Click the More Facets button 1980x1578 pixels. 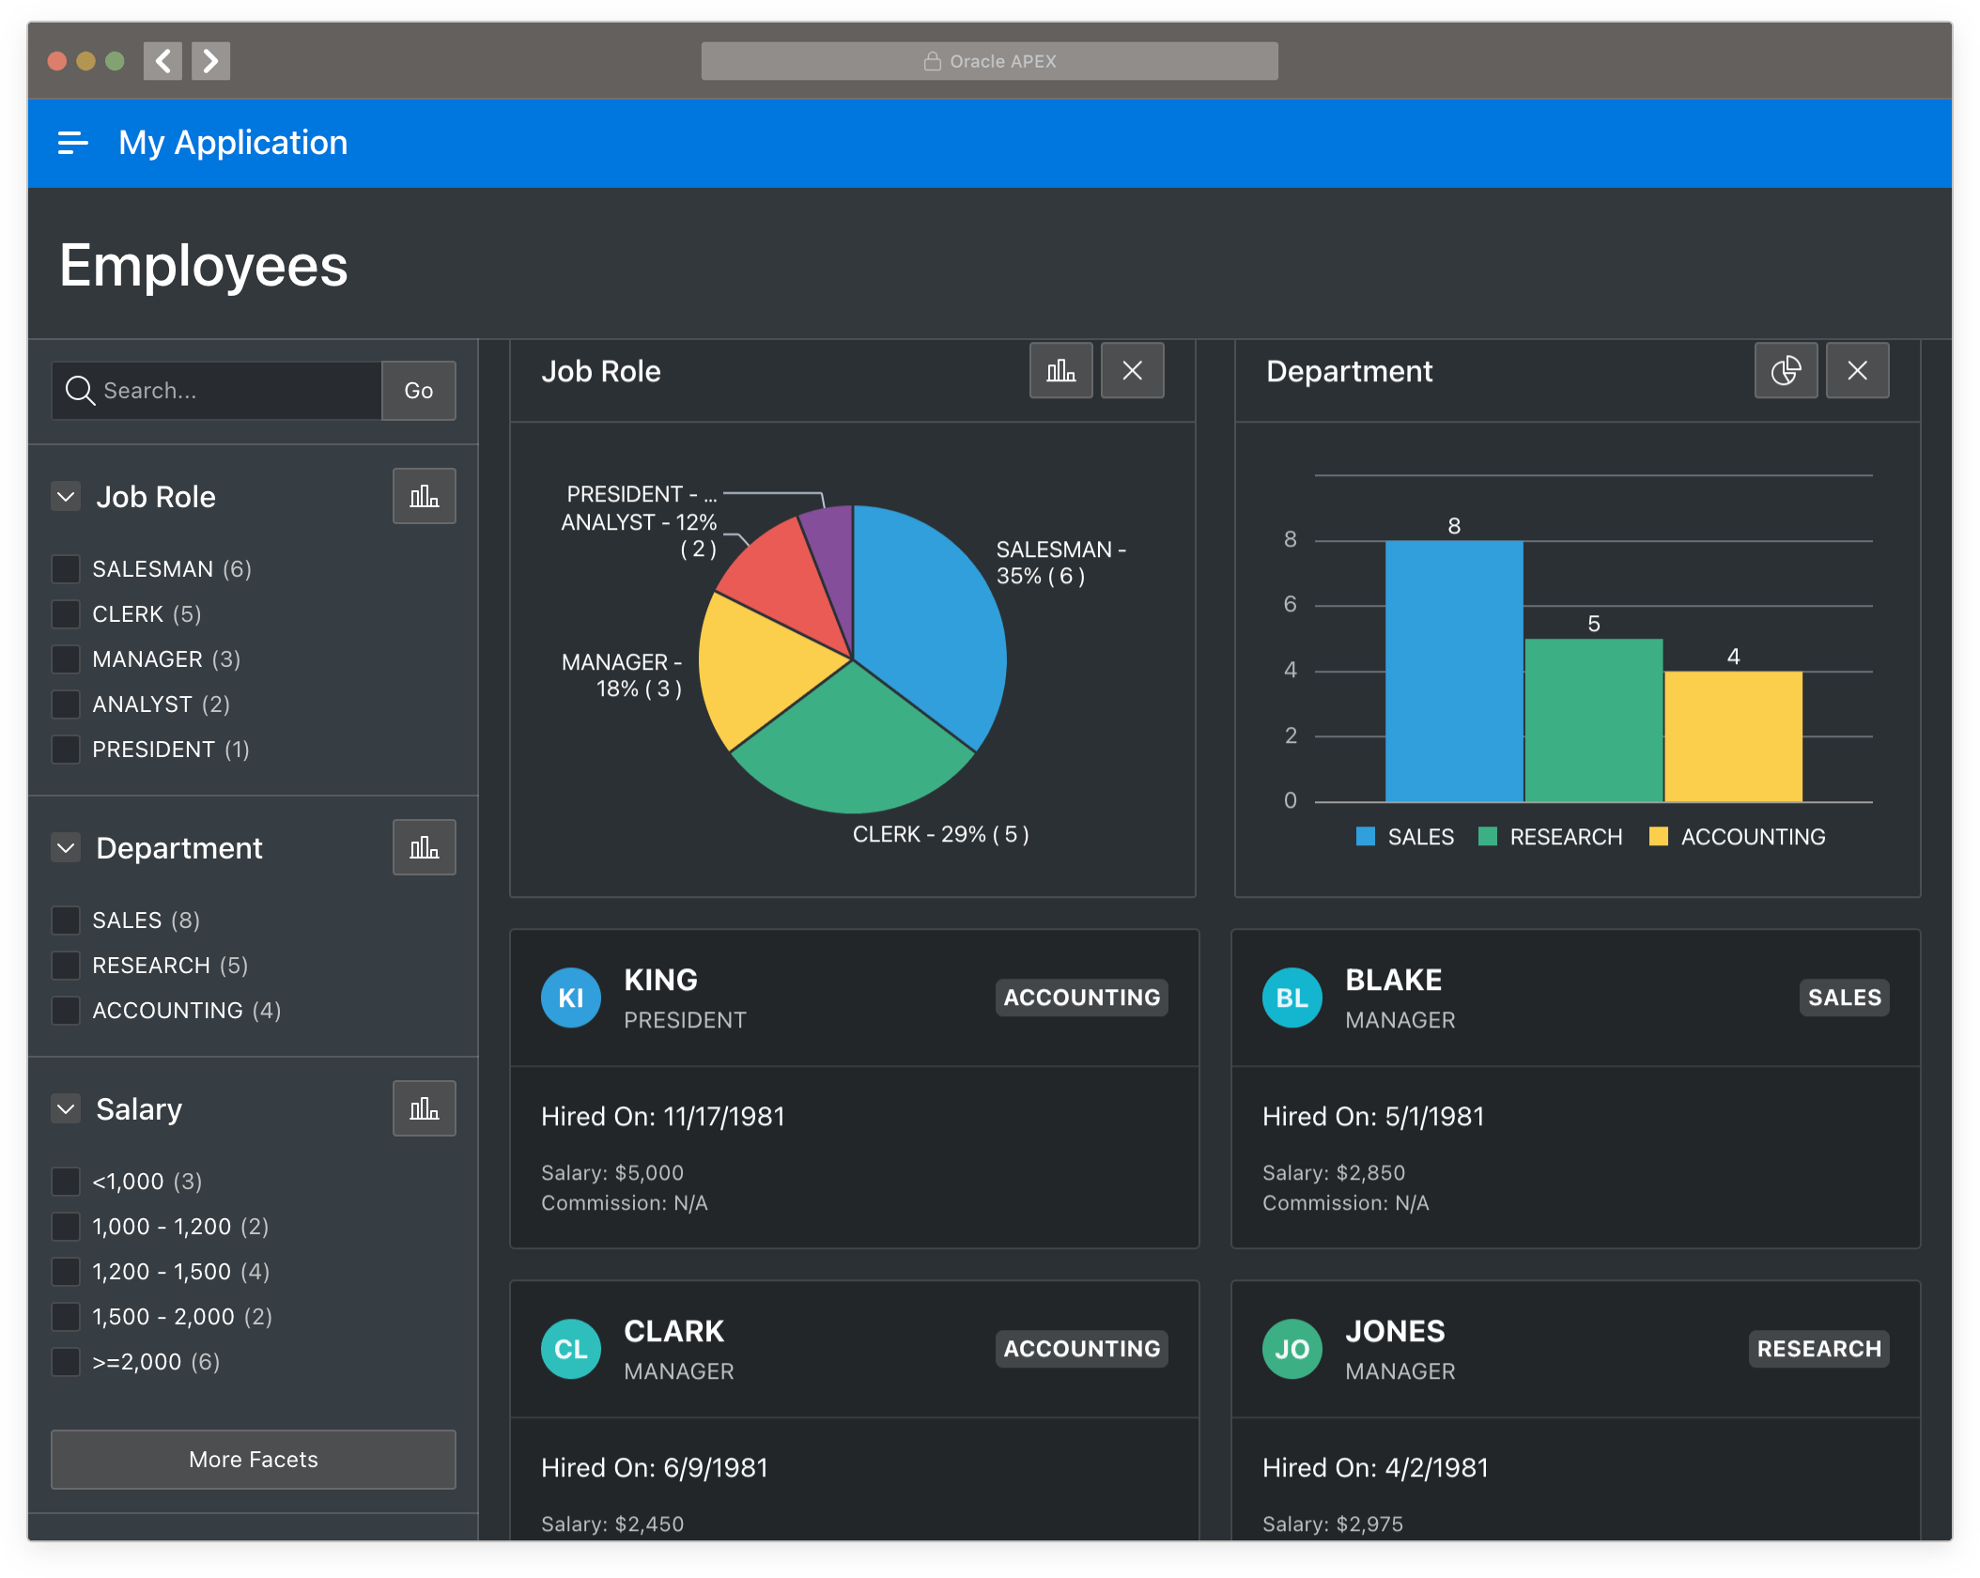[253, 1459]
